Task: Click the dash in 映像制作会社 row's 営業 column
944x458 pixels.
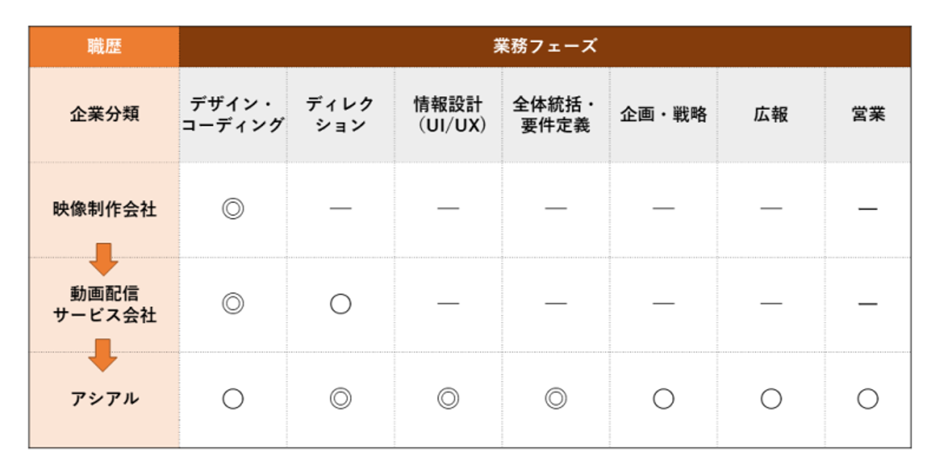Action: 867,209
